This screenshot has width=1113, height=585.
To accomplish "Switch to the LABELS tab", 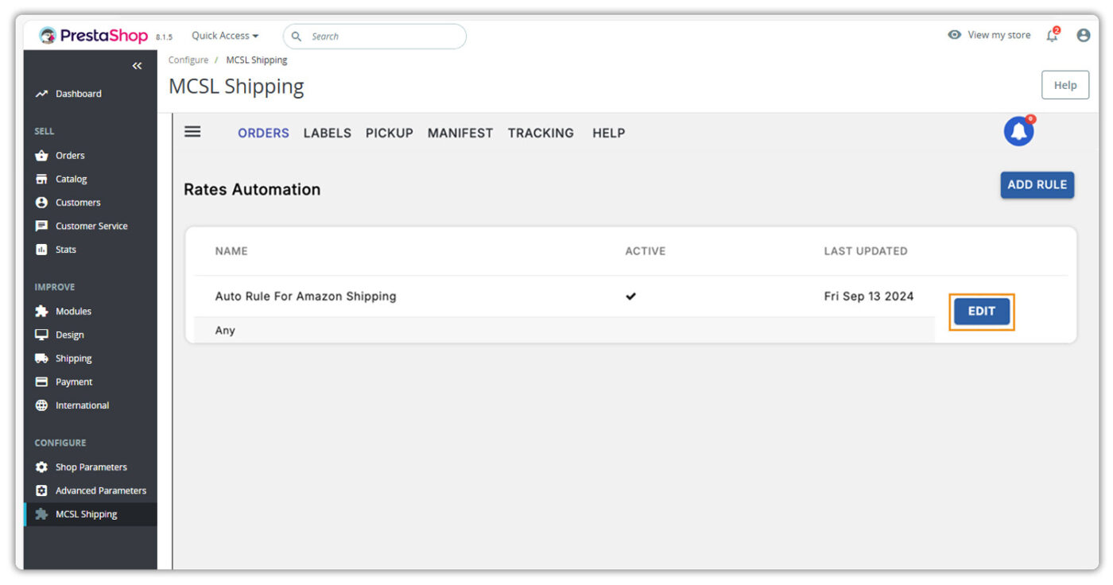I will [x=328, y=134].
